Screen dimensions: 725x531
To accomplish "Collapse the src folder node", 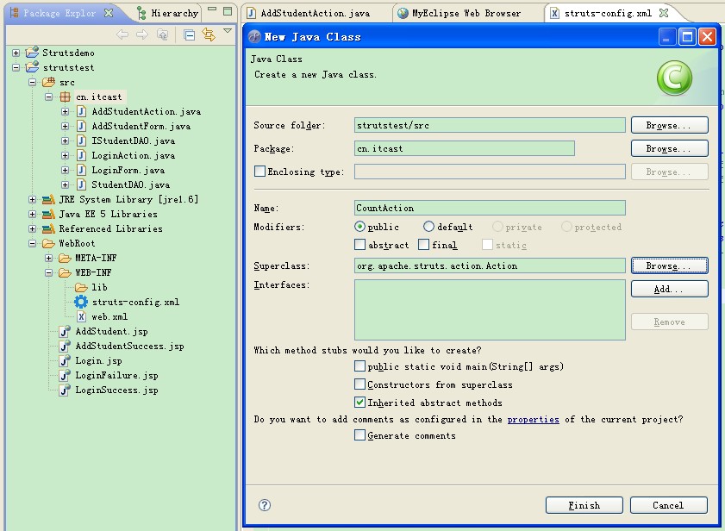I will [33, 83].
